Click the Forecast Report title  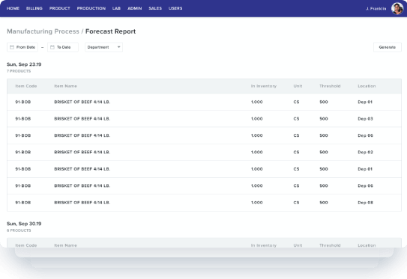pos(111,31)
